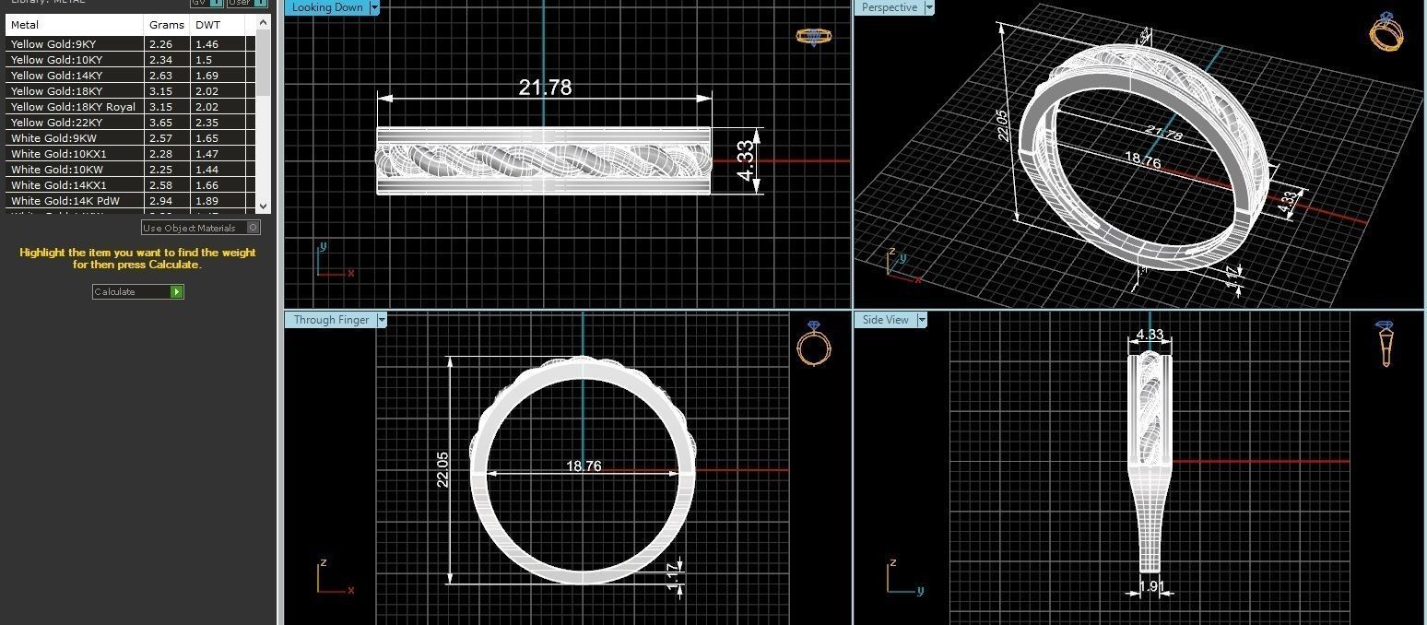Image resolution: width=1427 pixels, height=625 pixels.
Task: Open the Side View viewport dropdown arrow
Action: (922, 320)
